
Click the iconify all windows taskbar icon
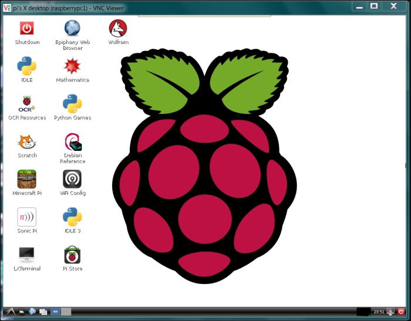click(43, 312)
